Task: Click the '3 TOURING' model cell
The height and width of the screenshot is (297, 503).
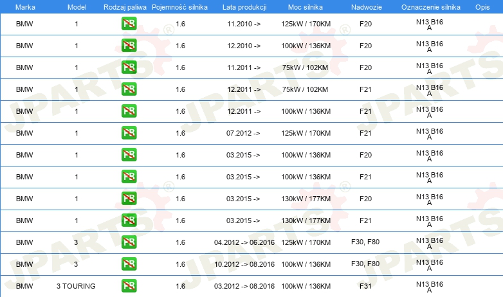Action: [x=76, y=286]
